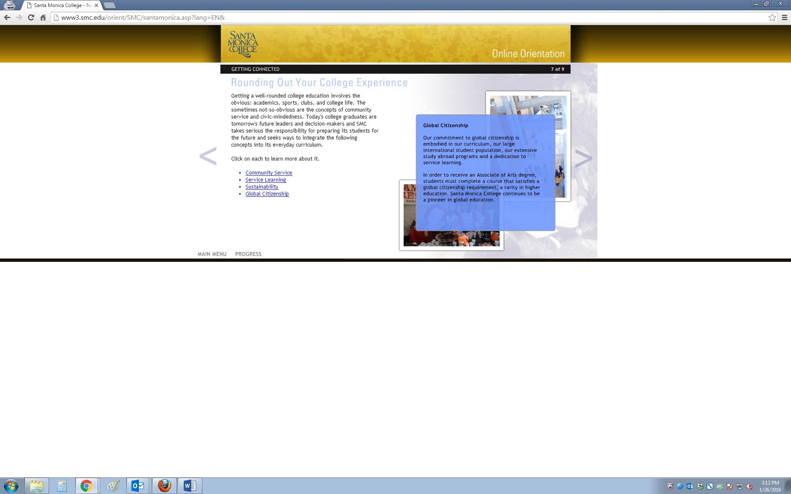Click the Sustainability link

coord(262,187)
